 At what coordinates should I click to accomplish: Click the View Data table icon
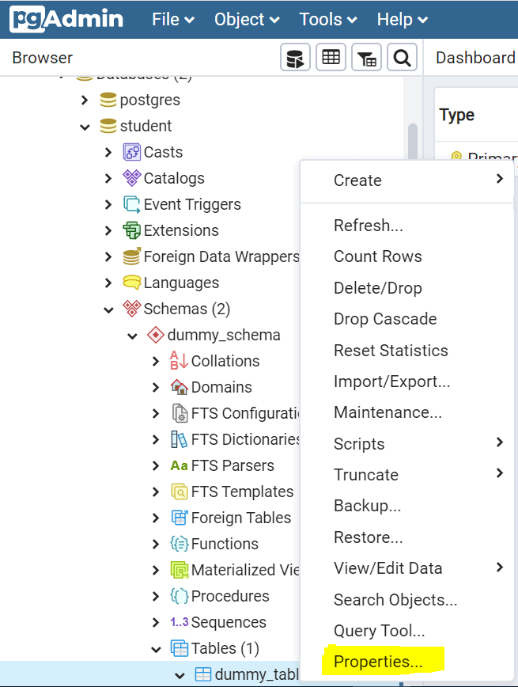pyautogui.click(x=331, y=57)
